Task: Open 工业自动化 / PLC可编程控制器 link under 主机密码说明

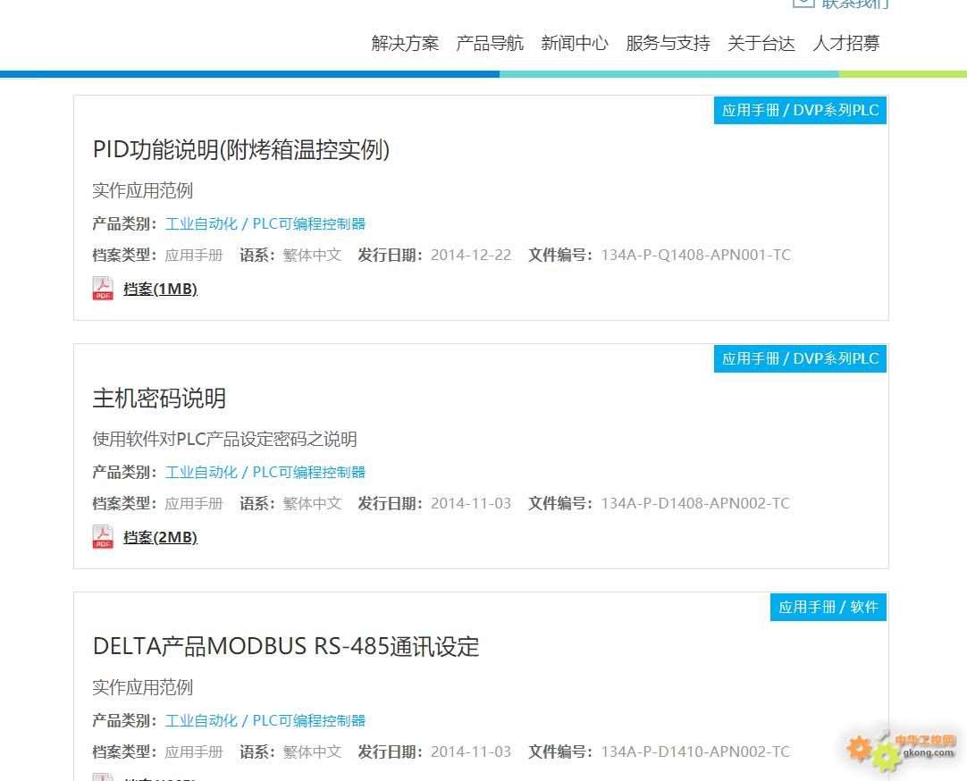Action: [x=265, y=472]
